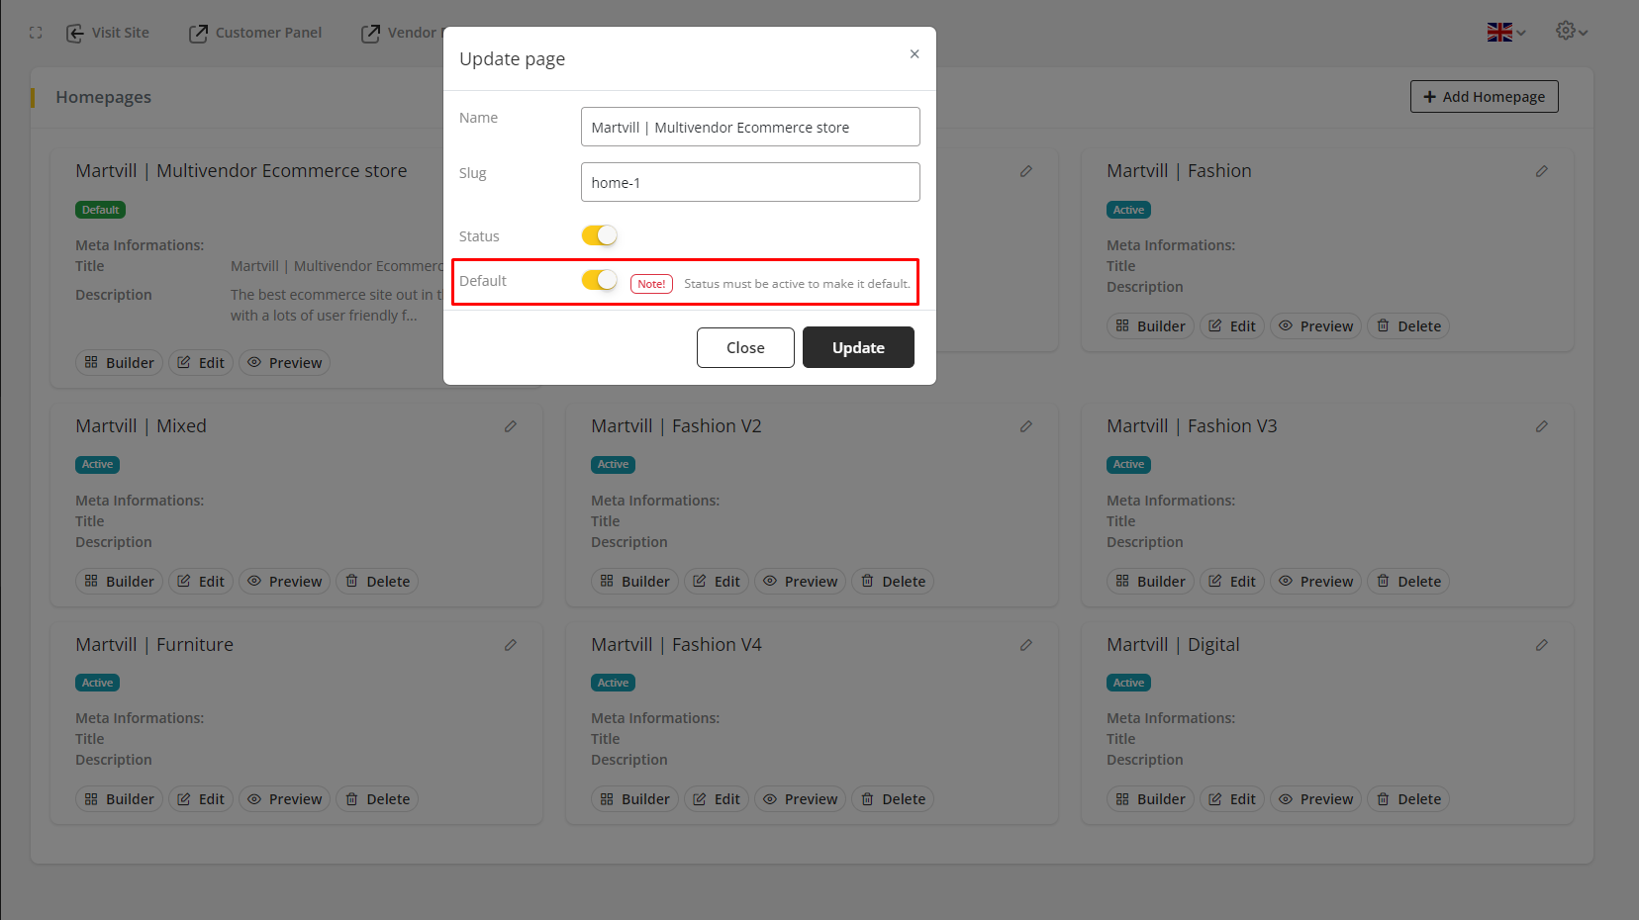1639x920 pixels.
Task: Open Customer Panel link
Action: tap(255, 33)
